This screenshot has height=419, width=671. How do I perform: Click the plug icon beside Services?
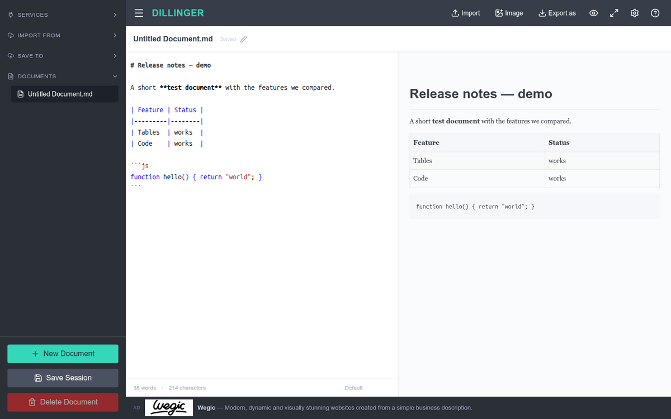pos(11,15)
